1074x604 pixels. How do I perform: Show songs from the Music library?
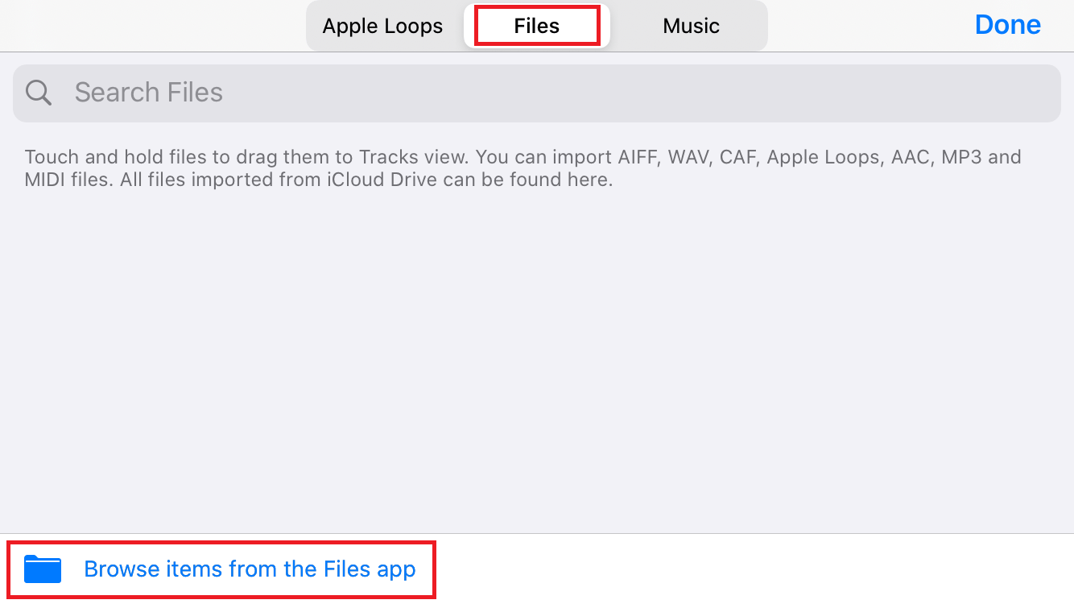(691, 26)
